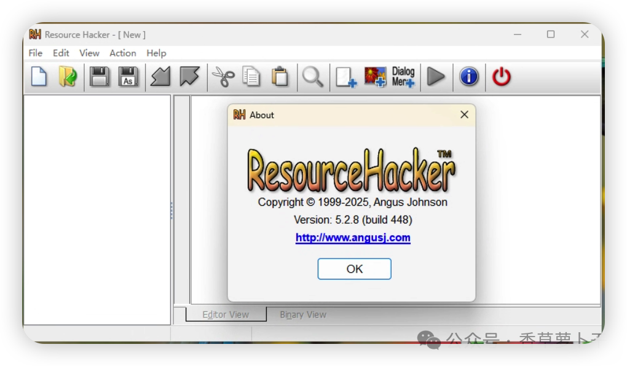
Task: Visit the http://www.angusj.com link
Action: click(x=353, y=238)
